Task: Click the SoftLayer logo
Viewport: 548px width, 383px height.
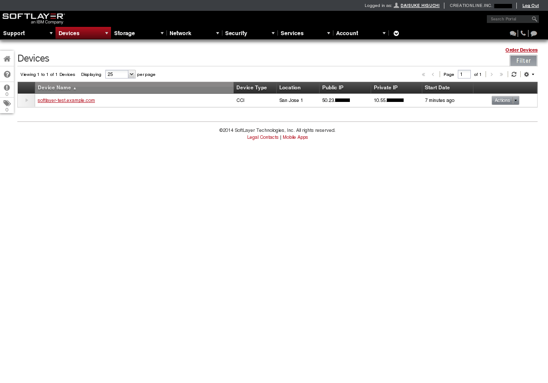Action: point(33,18)
